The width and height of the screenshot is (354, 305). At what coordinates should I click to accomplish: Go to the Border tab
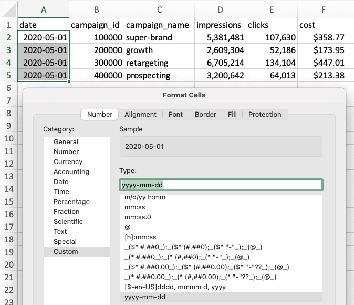click(x=205, y=115)
